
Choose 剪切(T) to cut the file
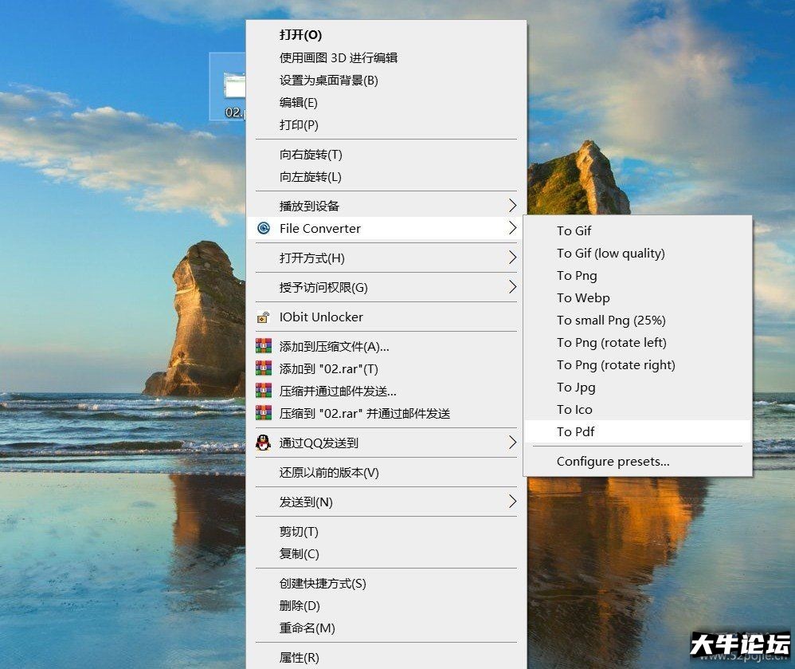point(386,531)
